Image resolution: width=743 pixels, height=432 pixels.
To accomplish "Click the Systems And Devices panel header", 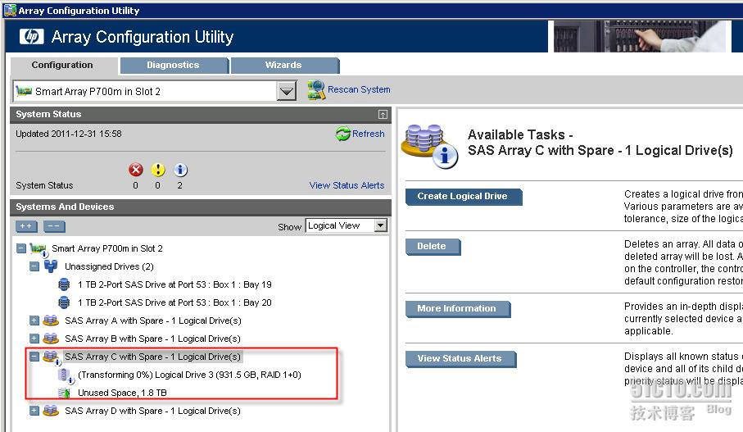I will (x=201, y=207).
